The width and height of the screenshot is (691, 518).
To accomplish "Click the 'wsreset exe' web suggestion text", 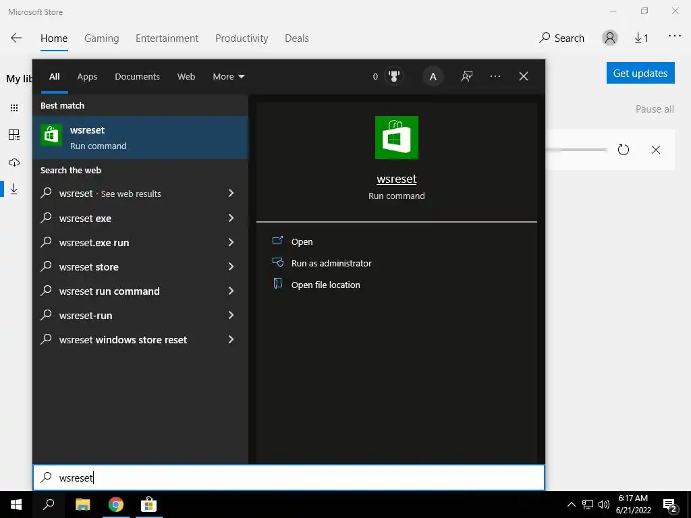I will click(85, 219).
